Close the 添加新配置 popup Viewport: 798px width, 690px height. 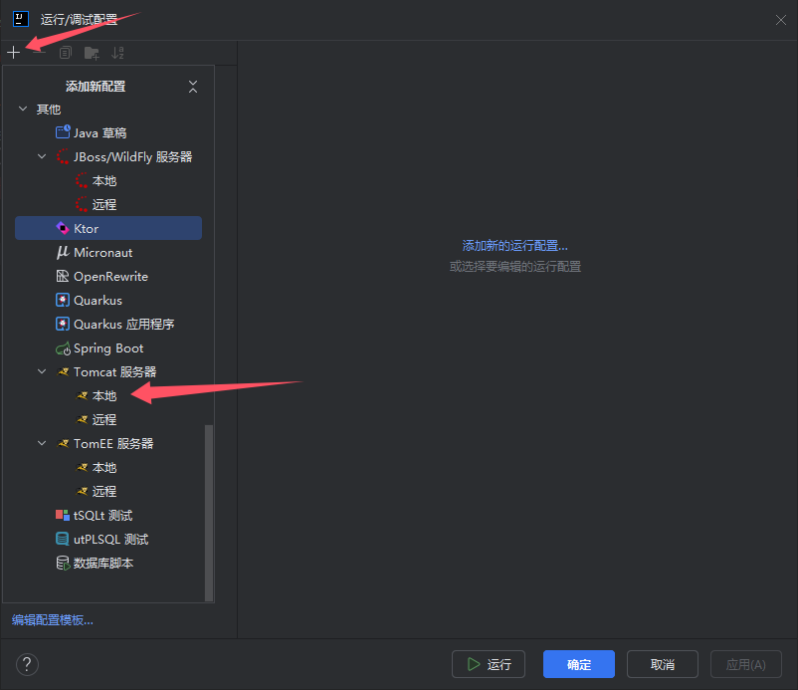click(x=193, y=87)
